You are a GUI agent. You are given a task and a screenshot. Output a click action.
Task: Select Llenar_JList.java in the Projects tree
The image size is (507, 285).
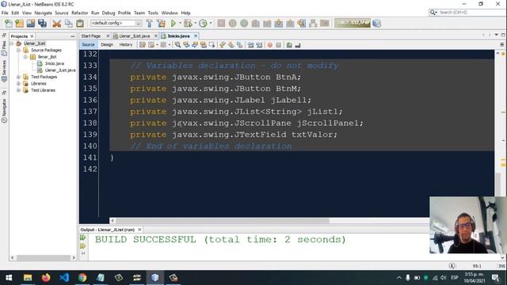tap(60, 70)
